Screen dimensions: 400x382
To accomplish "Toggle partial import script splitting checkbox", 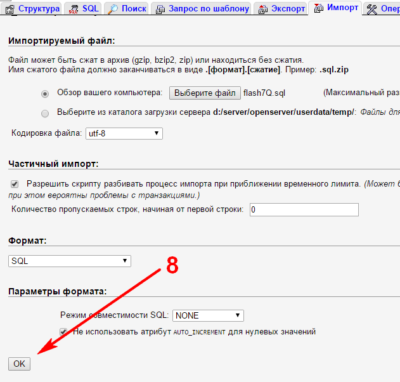I will click(15, 184).
